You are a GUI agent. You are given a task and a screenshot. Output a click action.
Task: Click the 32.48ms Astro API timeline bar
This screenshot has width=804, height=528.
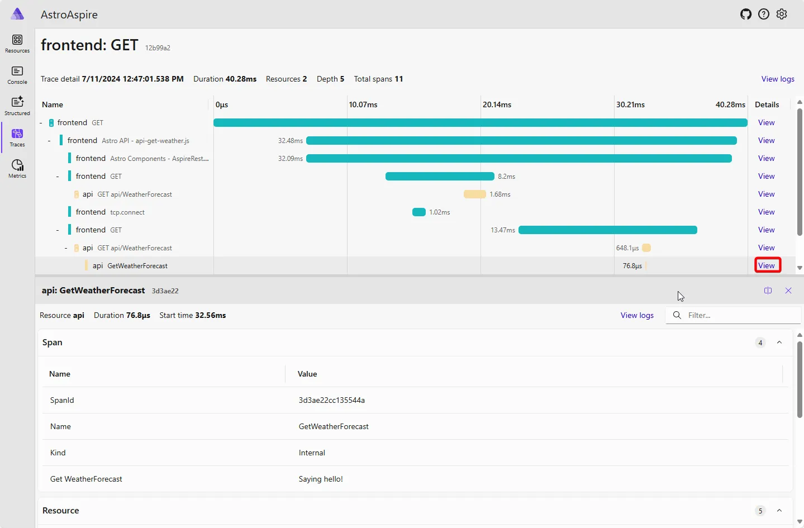521,141
